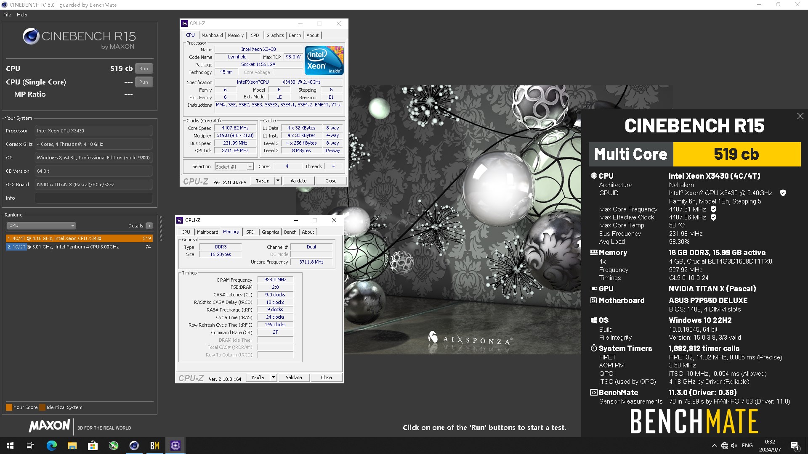Click Validate in upper CPU-Z window
Image resolution: width=808 pixels, height=454 pixels.
point(298,181)
